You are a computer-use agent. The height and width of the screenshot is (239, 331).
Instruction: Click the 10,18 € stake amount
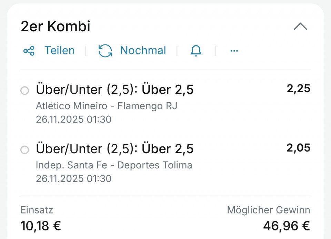pos(41,226)
